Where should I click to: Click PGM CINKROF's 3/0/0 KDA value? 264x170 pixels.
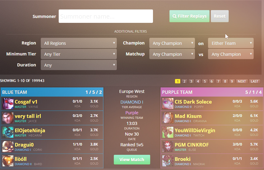click(238, 144)
